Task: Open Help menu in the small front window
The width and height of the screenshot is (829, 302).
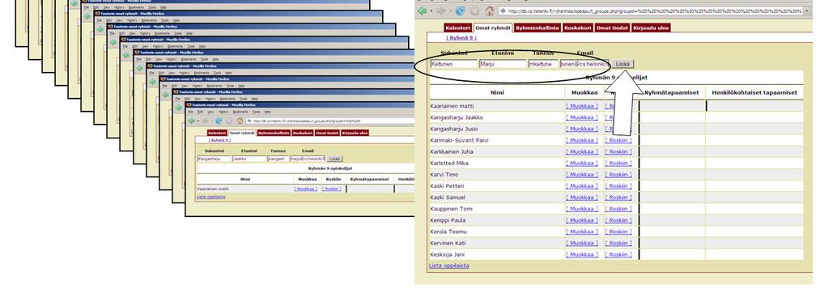Action: (267, 112)
